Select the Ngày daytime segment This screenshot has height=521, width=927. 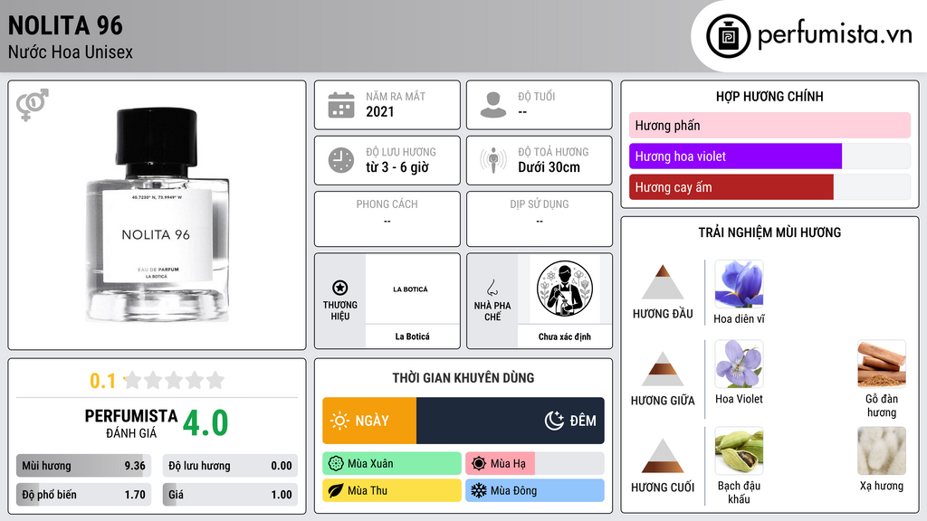(x=369, y=421)
